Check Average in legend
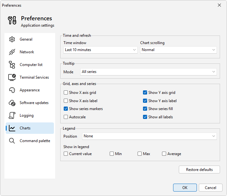This screenshot has height=196, width=227. 164,154
